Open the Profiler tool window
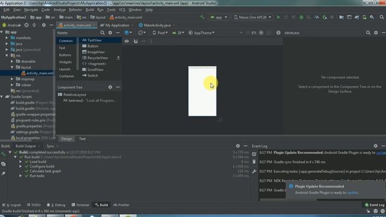The image size is (386, 217). tap(121, 205)
